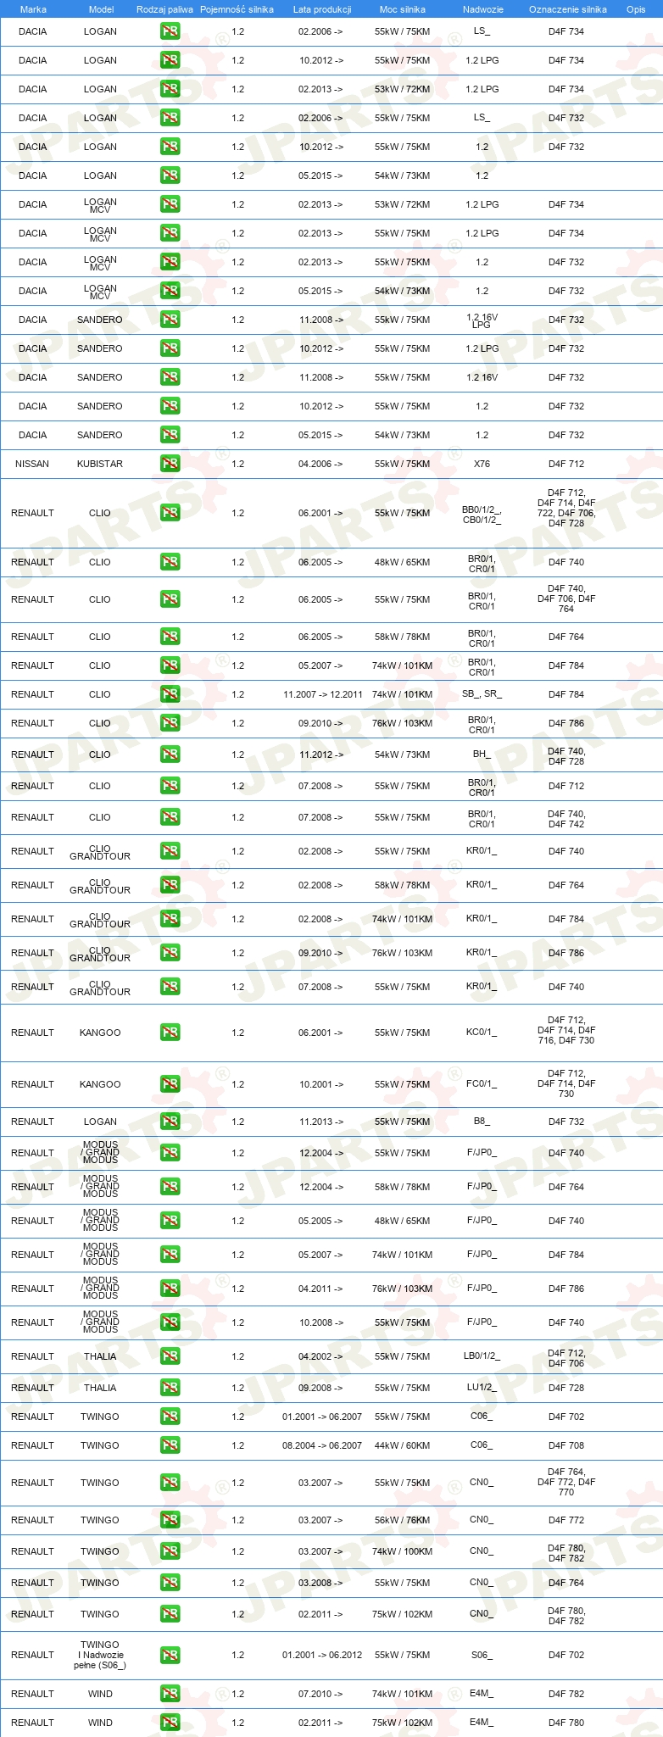
Task: Click the 'D4F 708' engine code cell
Action: (x=566, y=1445)
